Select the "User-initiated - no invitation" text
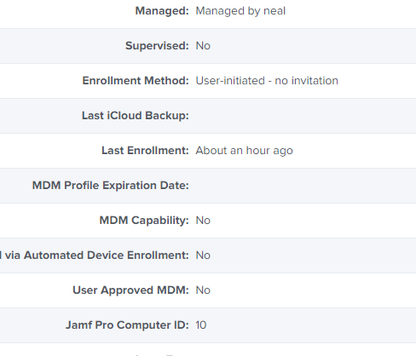 267,81
